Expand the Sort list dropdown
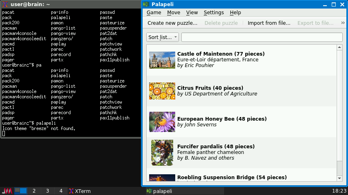The width and height of the screenshot is (348, 195). (x=162, y=37)
